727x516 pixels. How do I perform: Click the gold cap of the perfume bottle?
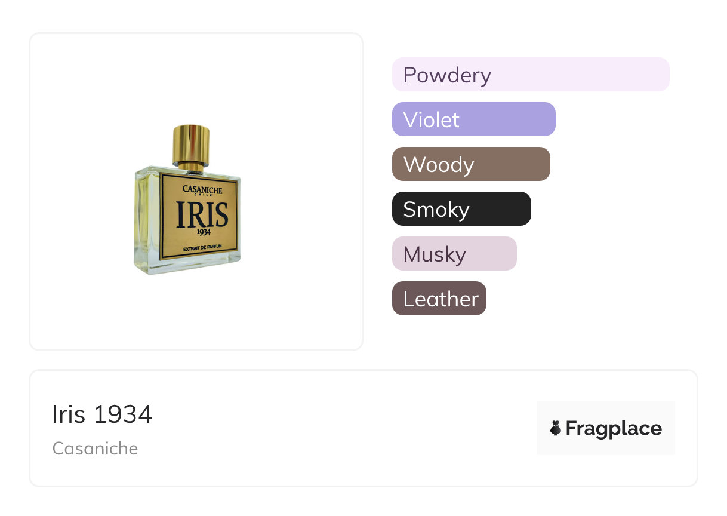pyautogui.click(x=191, y=145)
